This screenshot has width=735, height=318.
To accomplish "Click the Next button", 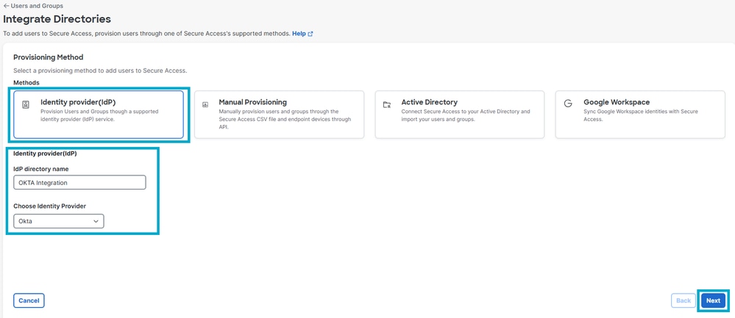I will [714, 300].
